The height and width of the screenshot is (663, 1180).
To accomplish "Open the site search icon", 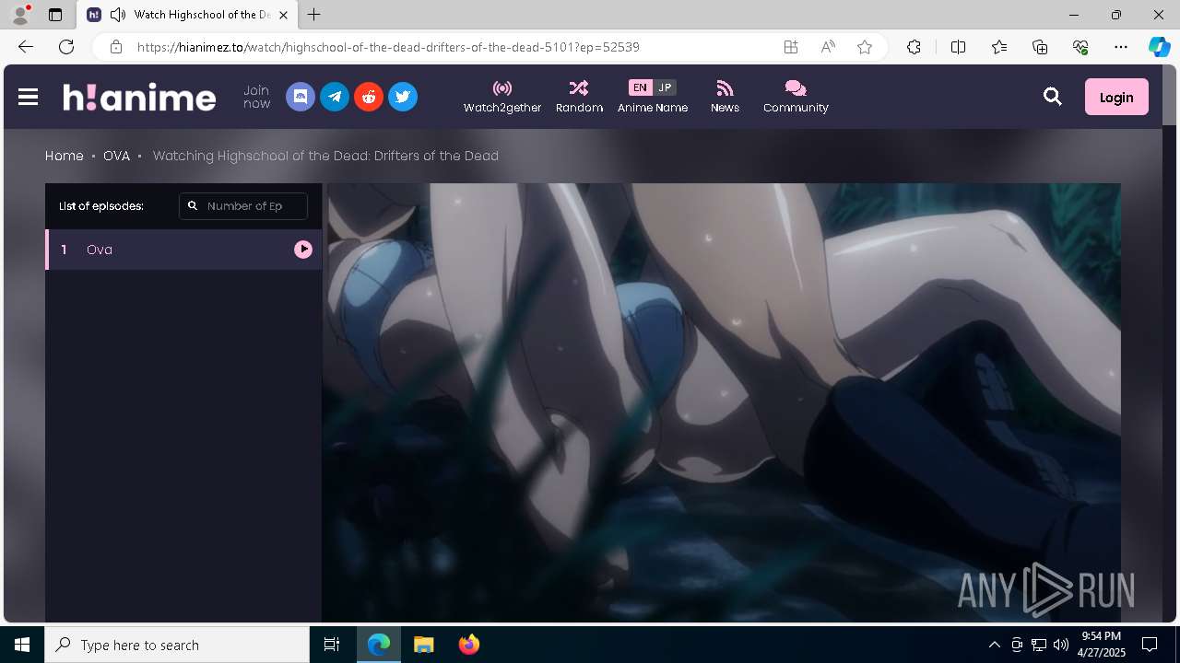I will [x=1053, y=97].
